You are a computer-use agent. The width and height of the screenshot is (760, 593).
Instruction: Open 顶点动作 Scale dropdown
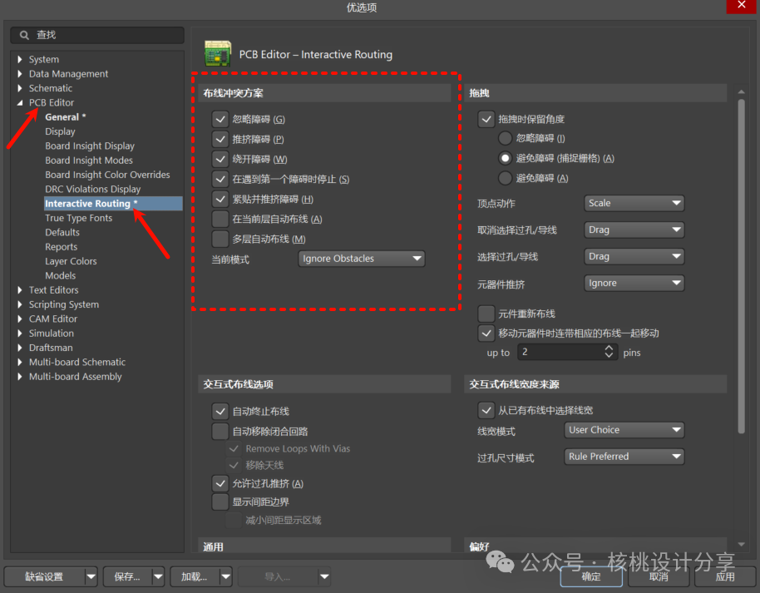coord(634,203)
